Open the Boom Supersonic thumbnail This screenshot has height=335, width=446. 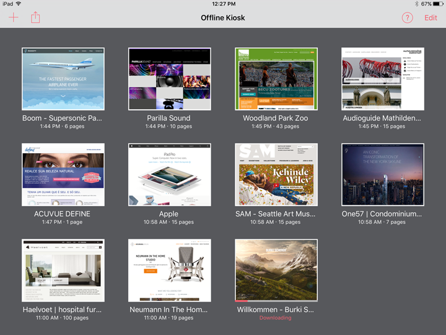(x=63, y=79)
